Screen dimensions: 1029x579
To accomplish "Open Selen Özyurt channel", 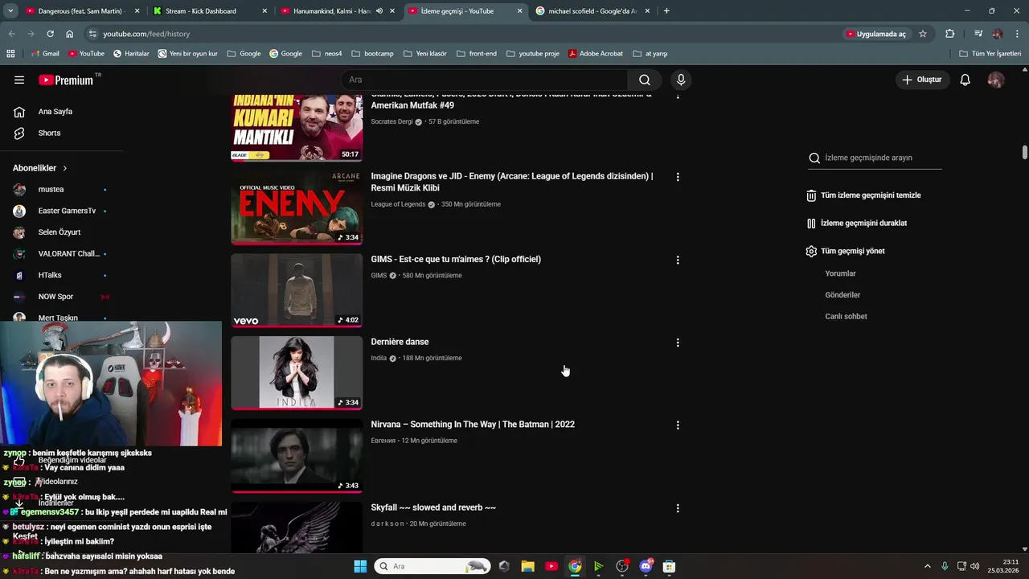I will tap(60, 232).
